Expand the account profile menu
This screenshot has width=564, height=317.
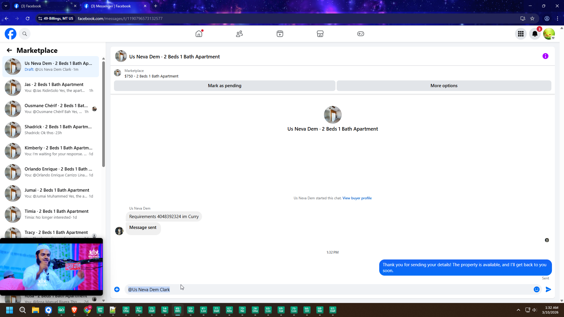point(549,34)
